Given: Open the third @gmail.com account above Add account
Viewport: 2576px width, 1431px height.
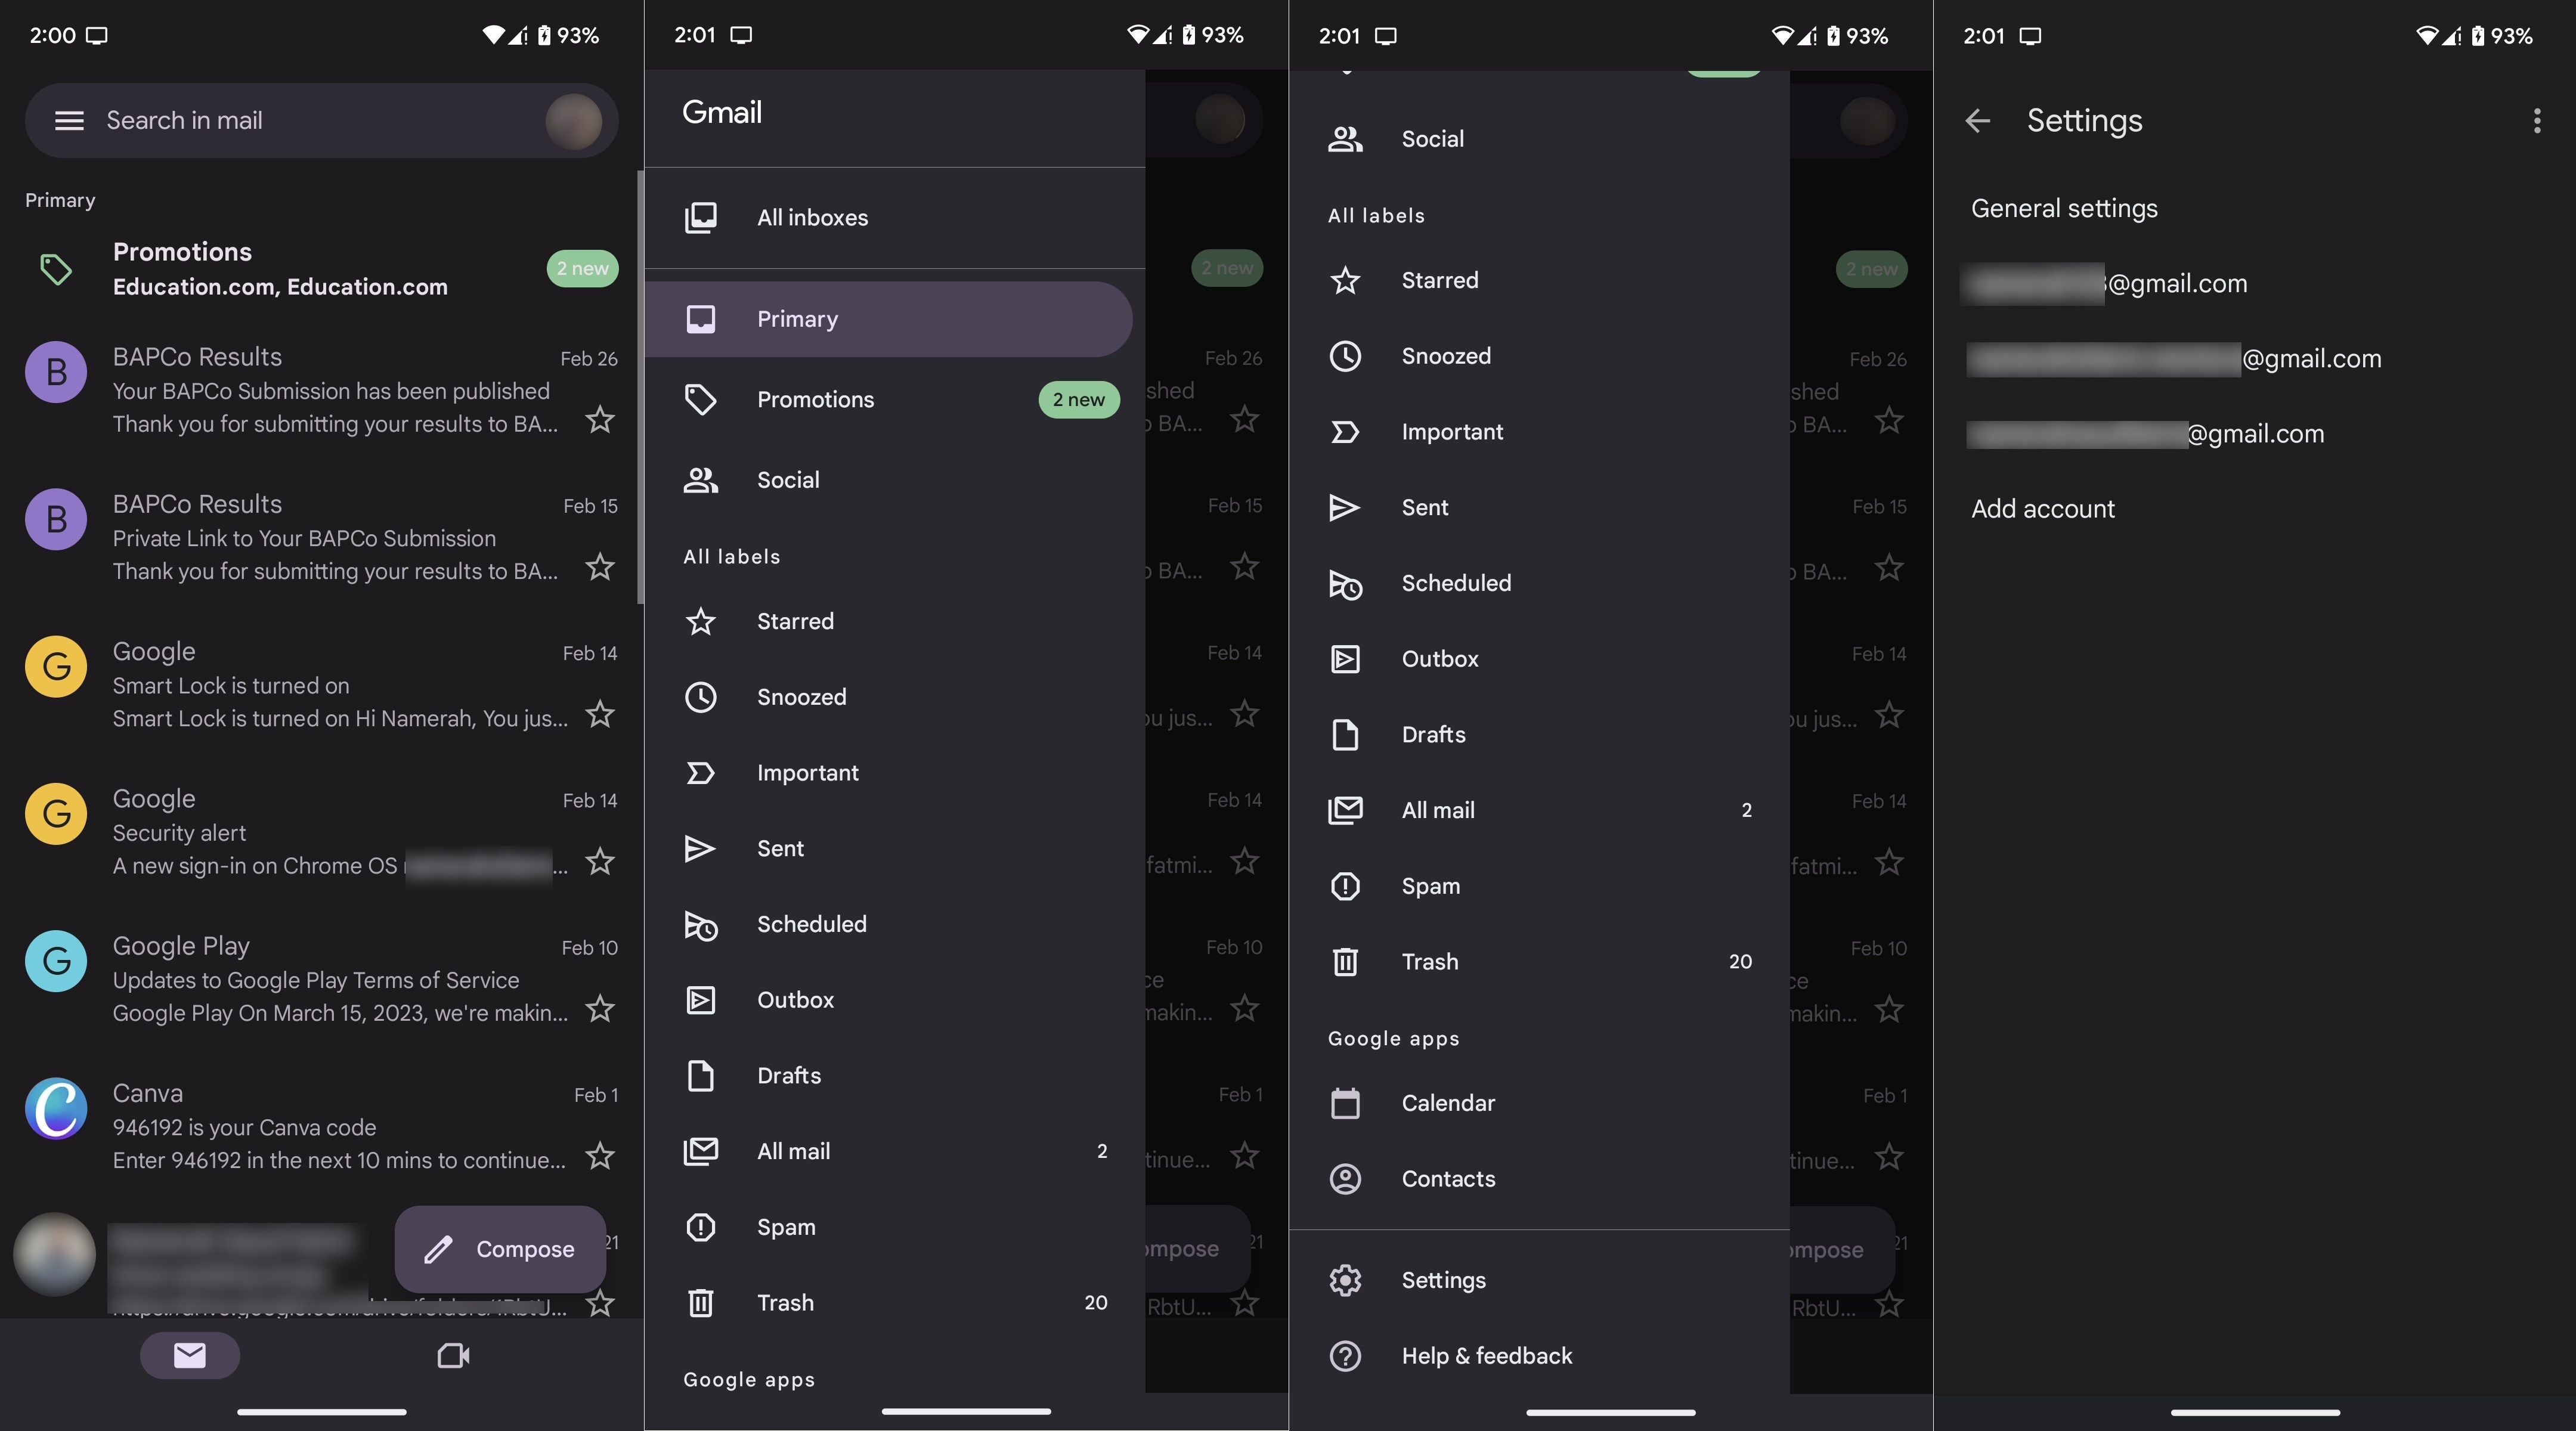Looking at the screenshot, I should [x=2254, y=434].
